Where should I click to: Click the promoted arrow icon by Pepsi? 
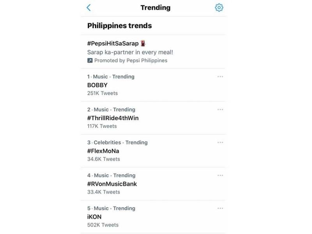(90, 60)
